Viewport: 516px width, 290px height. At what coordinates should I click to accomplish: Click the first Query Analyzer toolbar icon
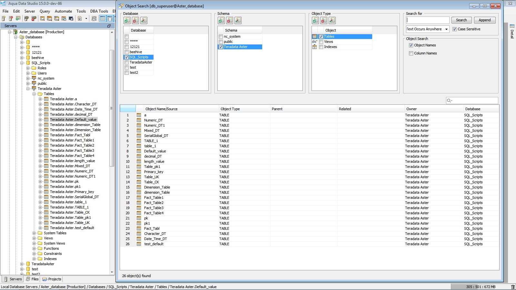point(42,18)
